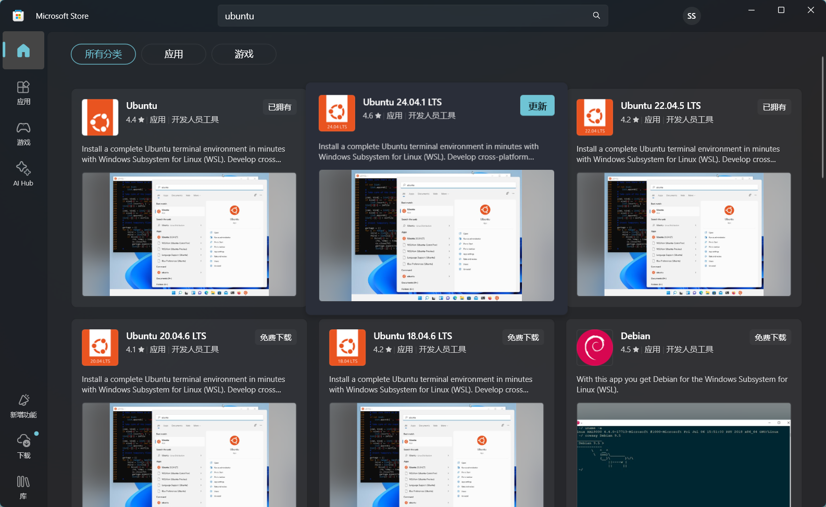Viewport: 826px width, 507px height.
Task: Select the 应用 filter chip
Action: coord(173,54)
